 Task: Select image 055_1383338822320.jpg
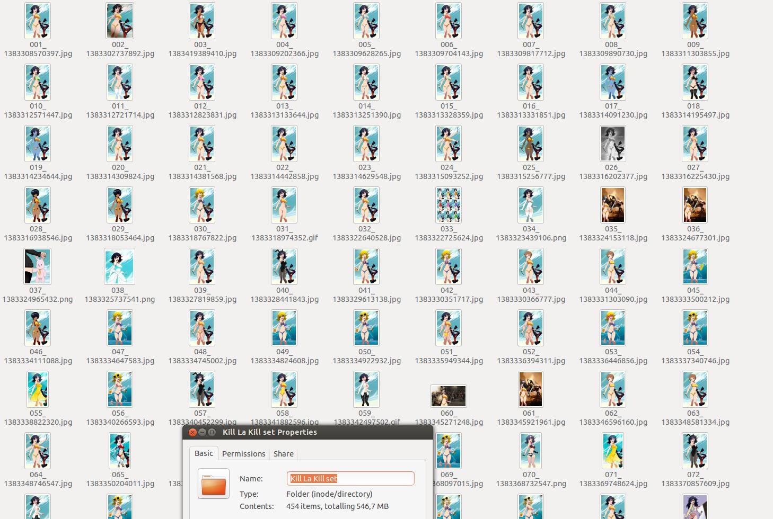(x=38, y=389)
